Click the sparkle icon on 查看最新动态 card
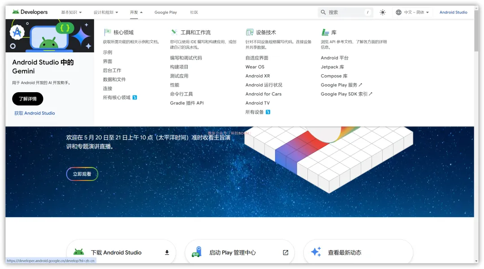Image resolution: width=484 pixels, height=269 pixels. point(316,252)
